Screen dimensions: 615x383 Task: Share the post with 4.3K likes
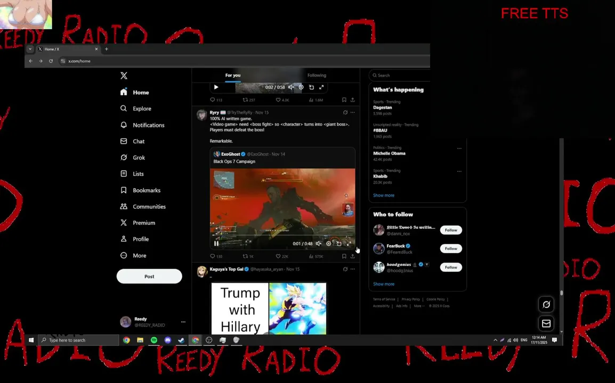pos(353,100)
